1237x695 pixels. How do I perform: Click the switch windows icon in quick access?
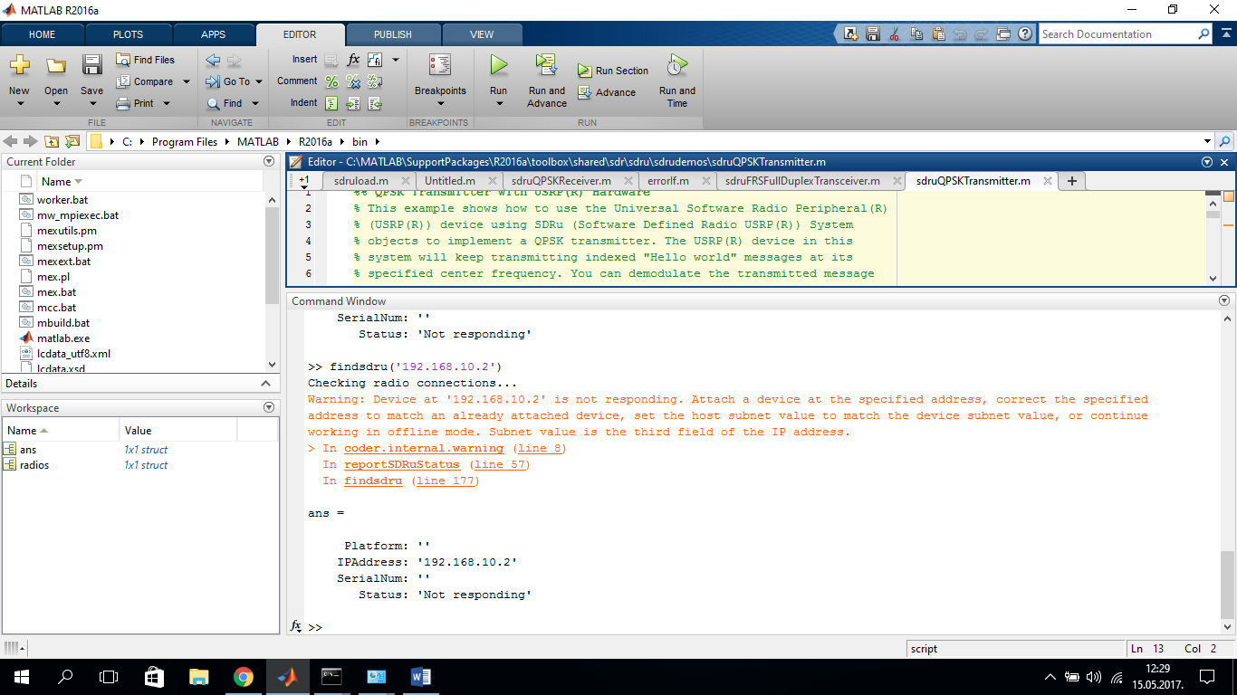coord(1002,34)
